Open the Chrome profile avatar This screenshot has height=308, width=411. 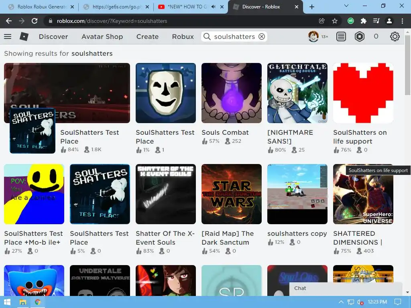click(389, 21)
